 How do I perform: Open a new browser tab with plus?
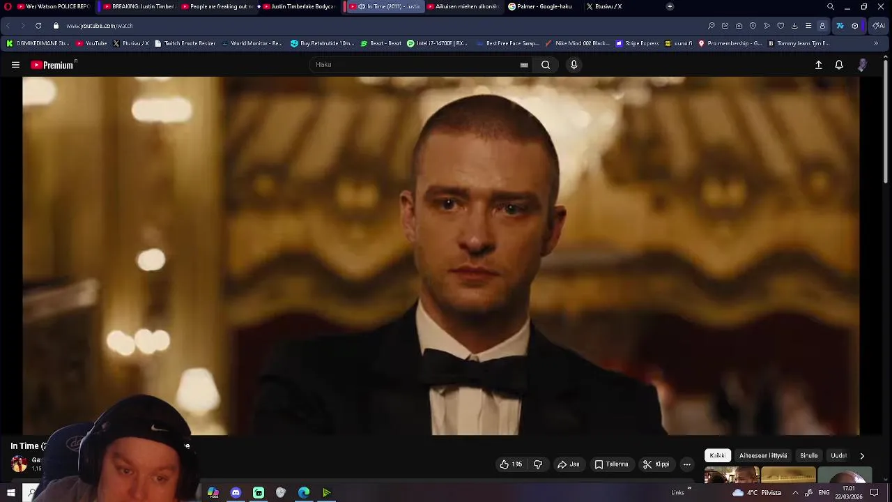tap(670, 6)
